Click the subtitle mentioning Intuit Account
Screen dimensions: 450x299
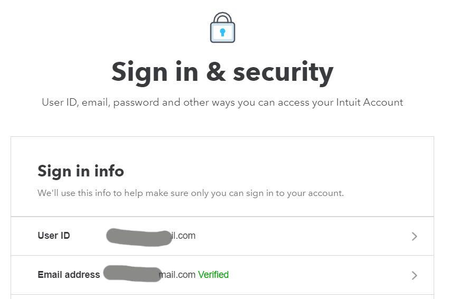click(x=222, y=102)
